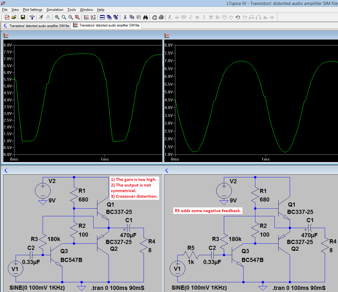Click the New Schematic toolbar icon
This screenshot has width=338, height=292.
point(7,17)
